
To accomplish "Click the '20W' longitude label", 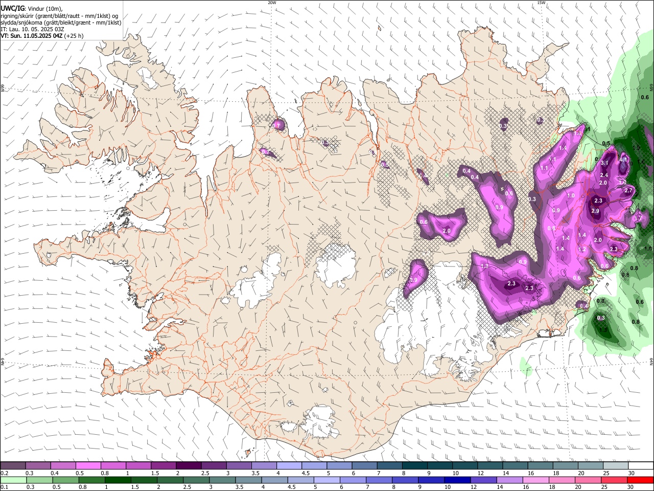I will [x=272, y=3].
